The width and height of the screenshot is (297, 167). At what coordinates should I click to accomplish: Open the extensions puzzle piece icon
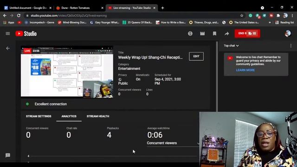(x=278, y=15)
